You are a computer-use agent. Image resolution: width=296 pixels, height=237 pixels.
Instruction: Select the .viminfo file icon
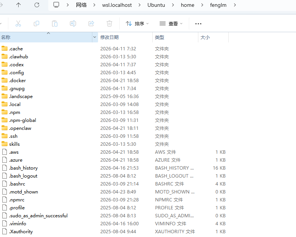coord(5,223)
